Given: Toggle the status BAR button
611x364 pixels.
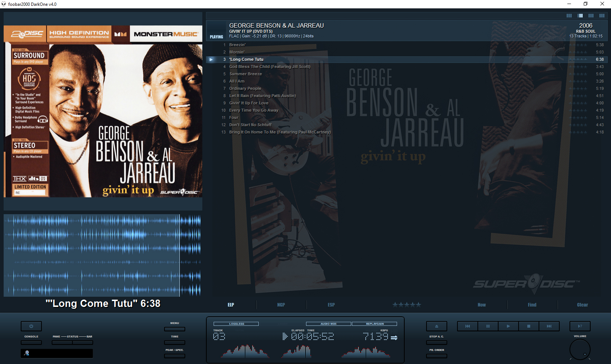Looking at the screenshot, I should pos(83,343).
